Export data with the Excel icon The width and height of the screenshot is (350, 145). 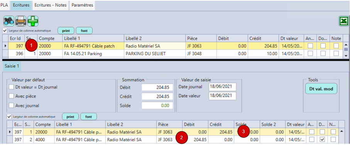[x=344, y=22]
